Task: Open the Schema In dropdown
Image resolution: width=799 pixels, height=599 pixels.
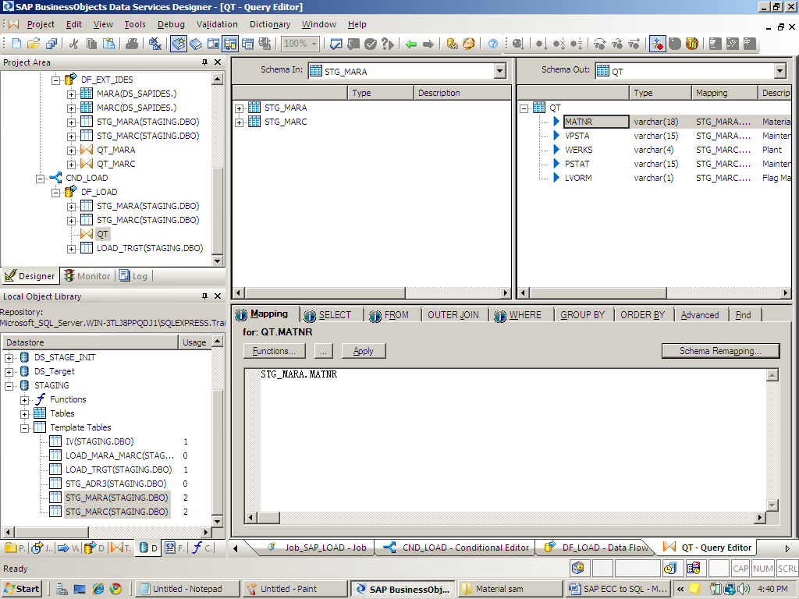Action: [500, 71]
